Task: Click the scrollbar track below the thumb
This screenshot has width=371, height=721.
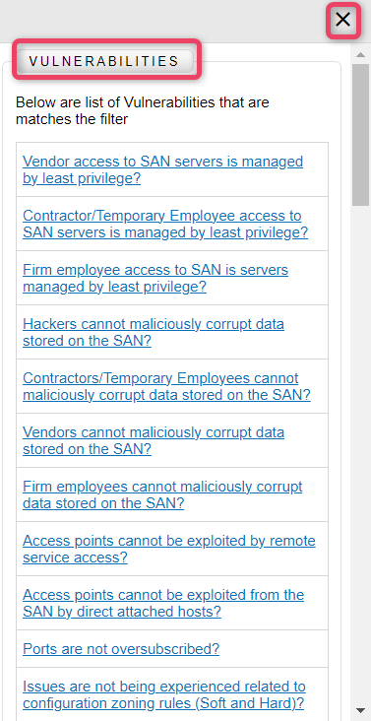Action: click(x=361, y=454)
